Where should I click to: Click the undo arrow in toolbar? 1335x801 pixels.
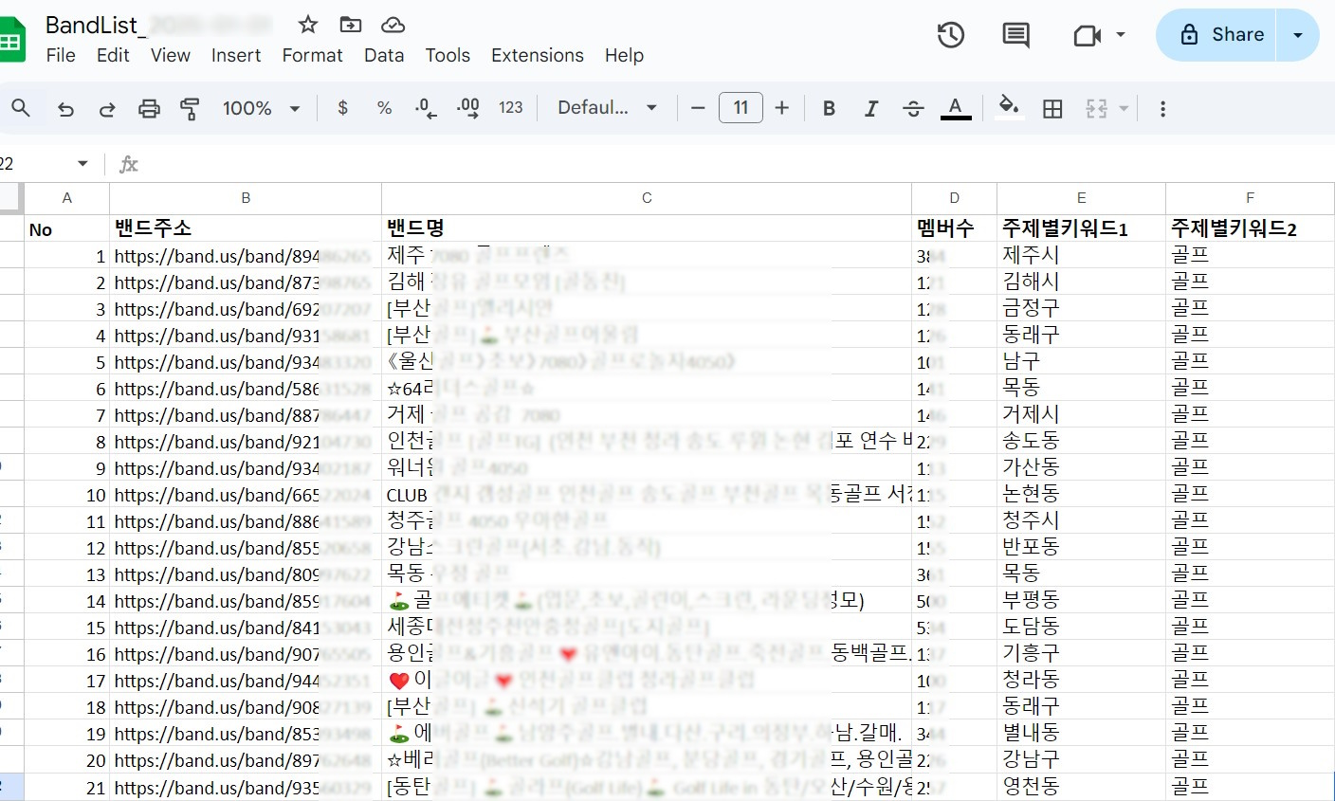(65, 109)
